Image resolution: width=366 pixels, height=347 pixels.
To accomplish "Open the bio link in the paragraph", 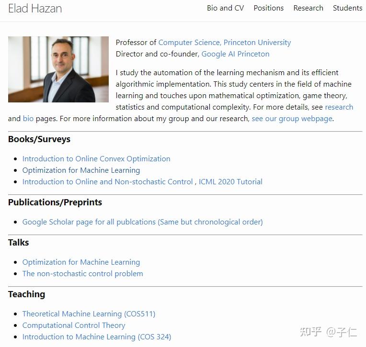I will [28, 119].
